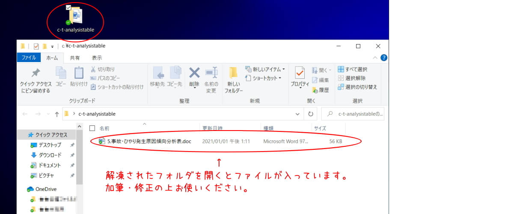Switch to the 表示 ribbon tab
The image size is (529, 214).
97,58
